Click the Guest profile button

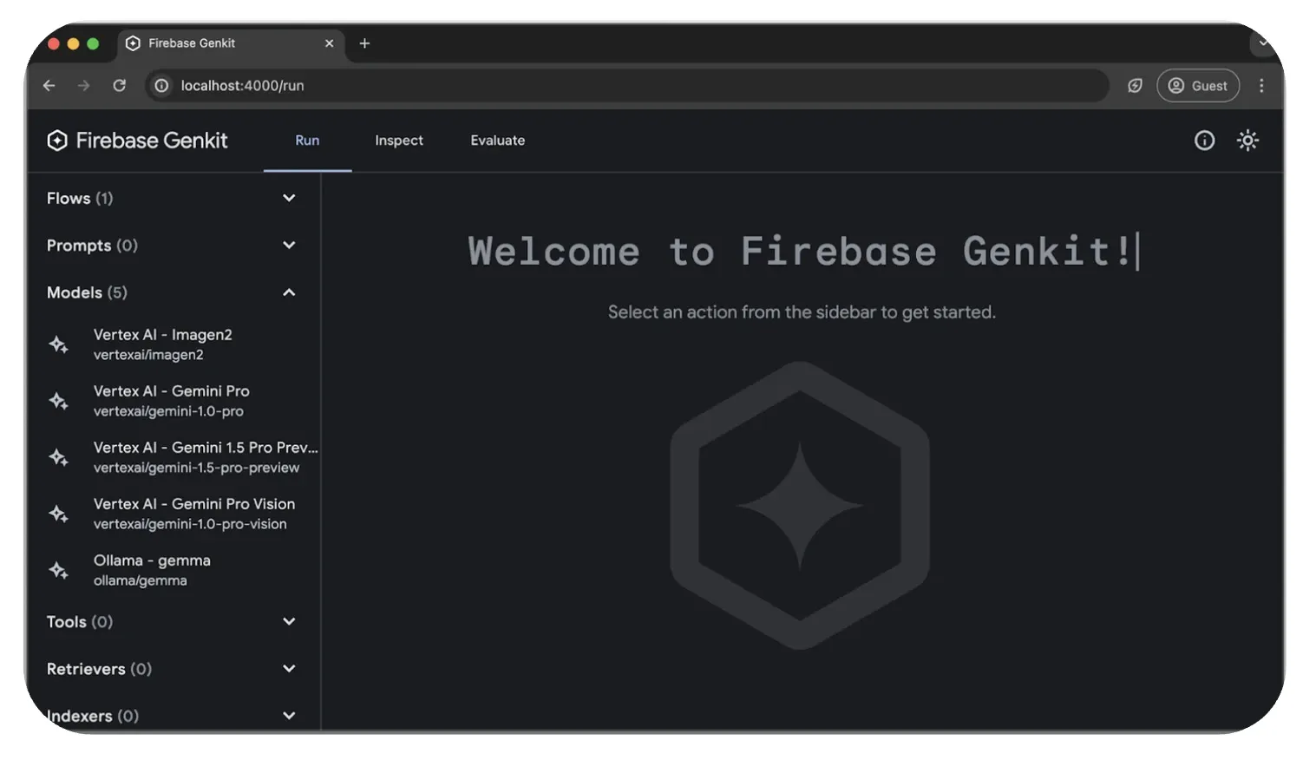(x=1198, y=86)
